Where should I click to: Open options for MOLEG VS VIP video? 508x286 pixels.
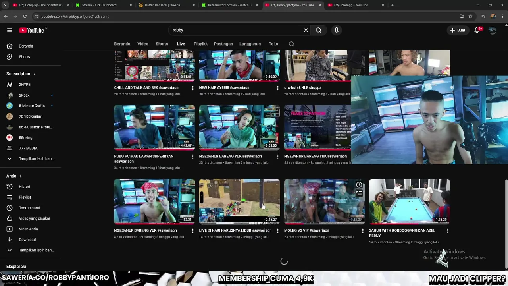pos(362,231)
